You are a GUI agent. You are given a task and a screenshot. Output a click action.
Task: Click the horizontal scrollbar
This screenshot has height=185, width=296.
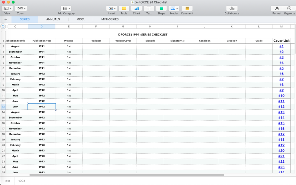[x=127, y=175]
